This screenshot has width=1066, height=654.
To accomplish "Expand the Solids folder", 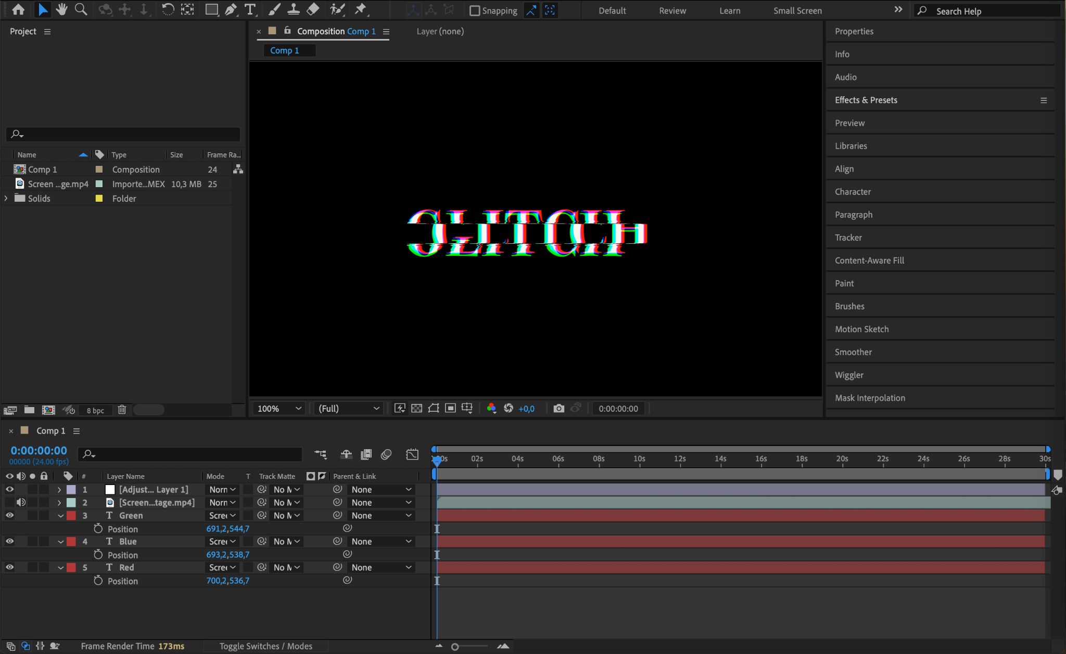I will [x=6, y=198].
